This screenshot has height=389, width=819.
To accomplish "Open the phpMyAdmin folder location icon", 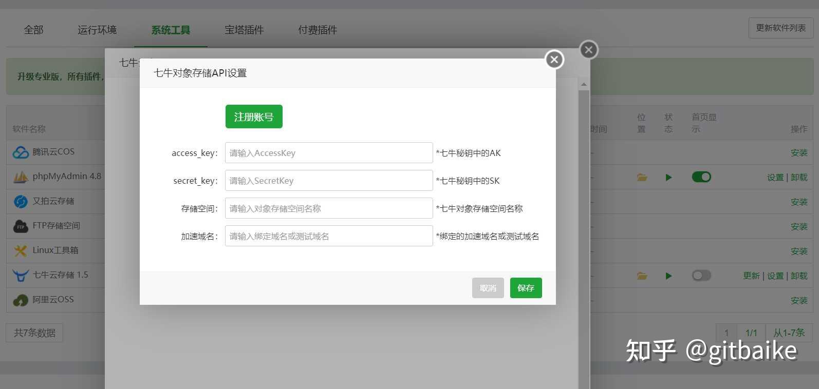I will [x=642, y=178].
